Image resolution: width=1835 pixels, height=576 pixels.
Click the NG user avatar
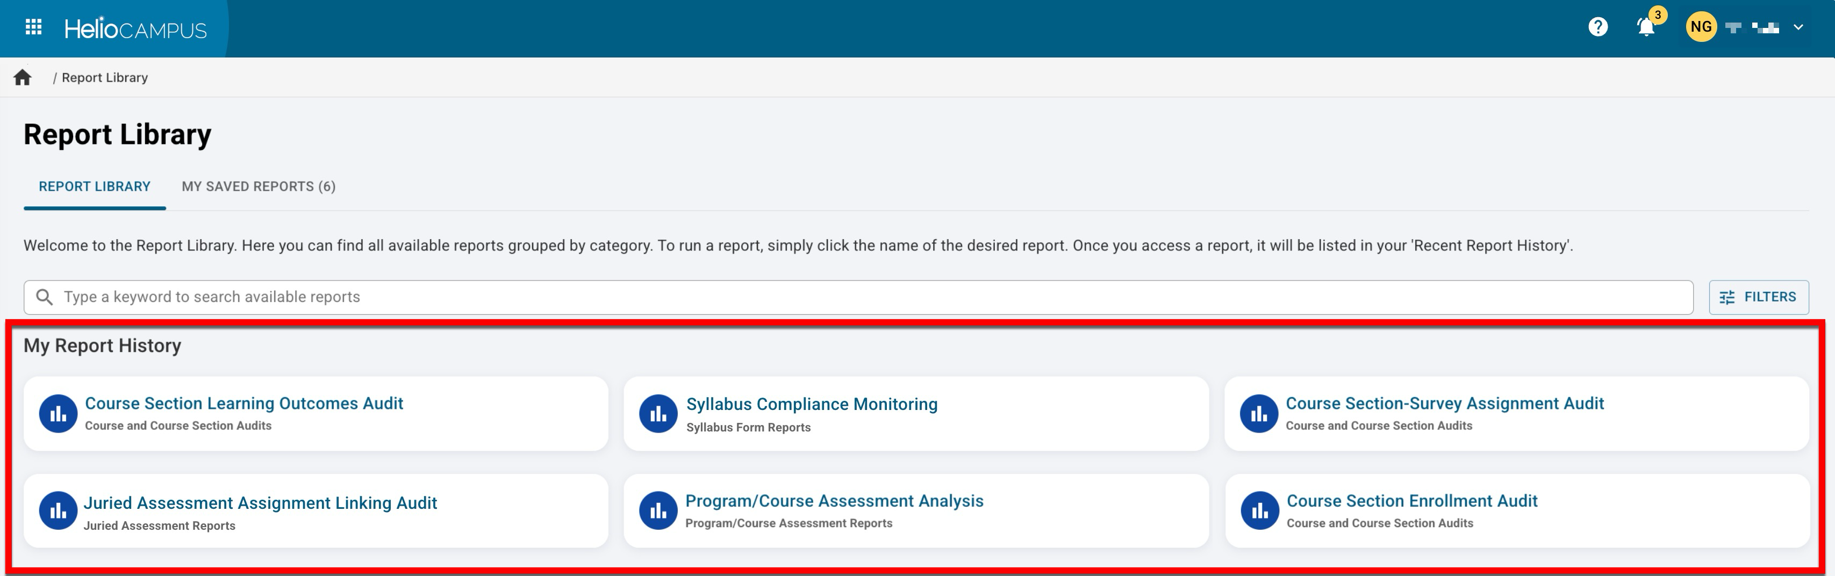click(x=1701, y=28)
